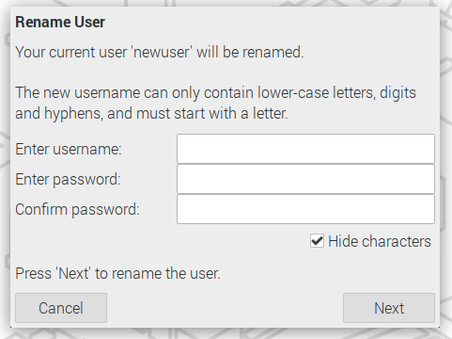
Task: Click the 'Confirm password:' label
Action: tap(77, 209)
